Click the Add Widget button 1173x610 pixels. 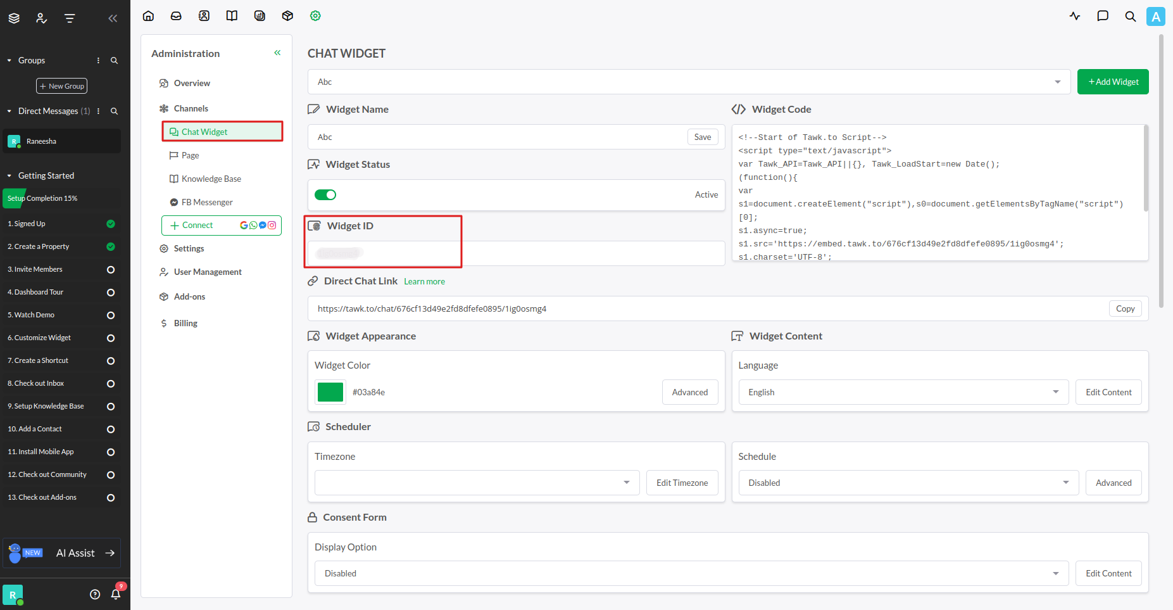coord(1112,82)
